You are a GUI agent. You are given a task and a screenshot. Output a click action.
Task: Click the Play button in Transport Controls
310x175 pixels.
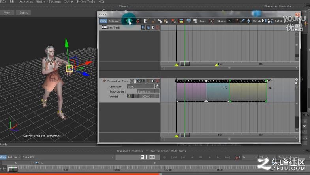coord(209,157)
